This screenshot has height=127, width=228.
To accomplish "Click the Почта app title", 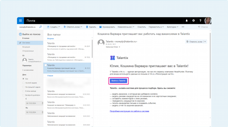I will click(31, 21).
